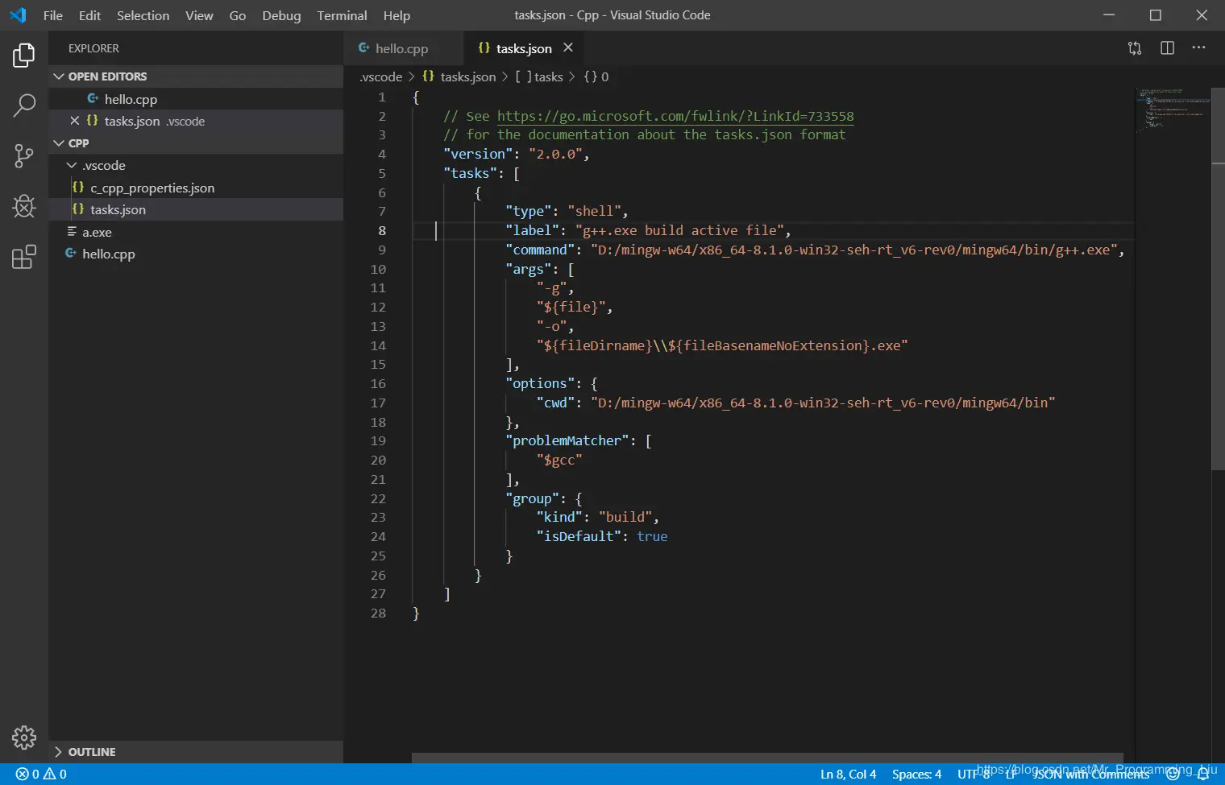Open the Selection menu
Image resolution: width=1225 pixels, height=785 pixels.
143,15
